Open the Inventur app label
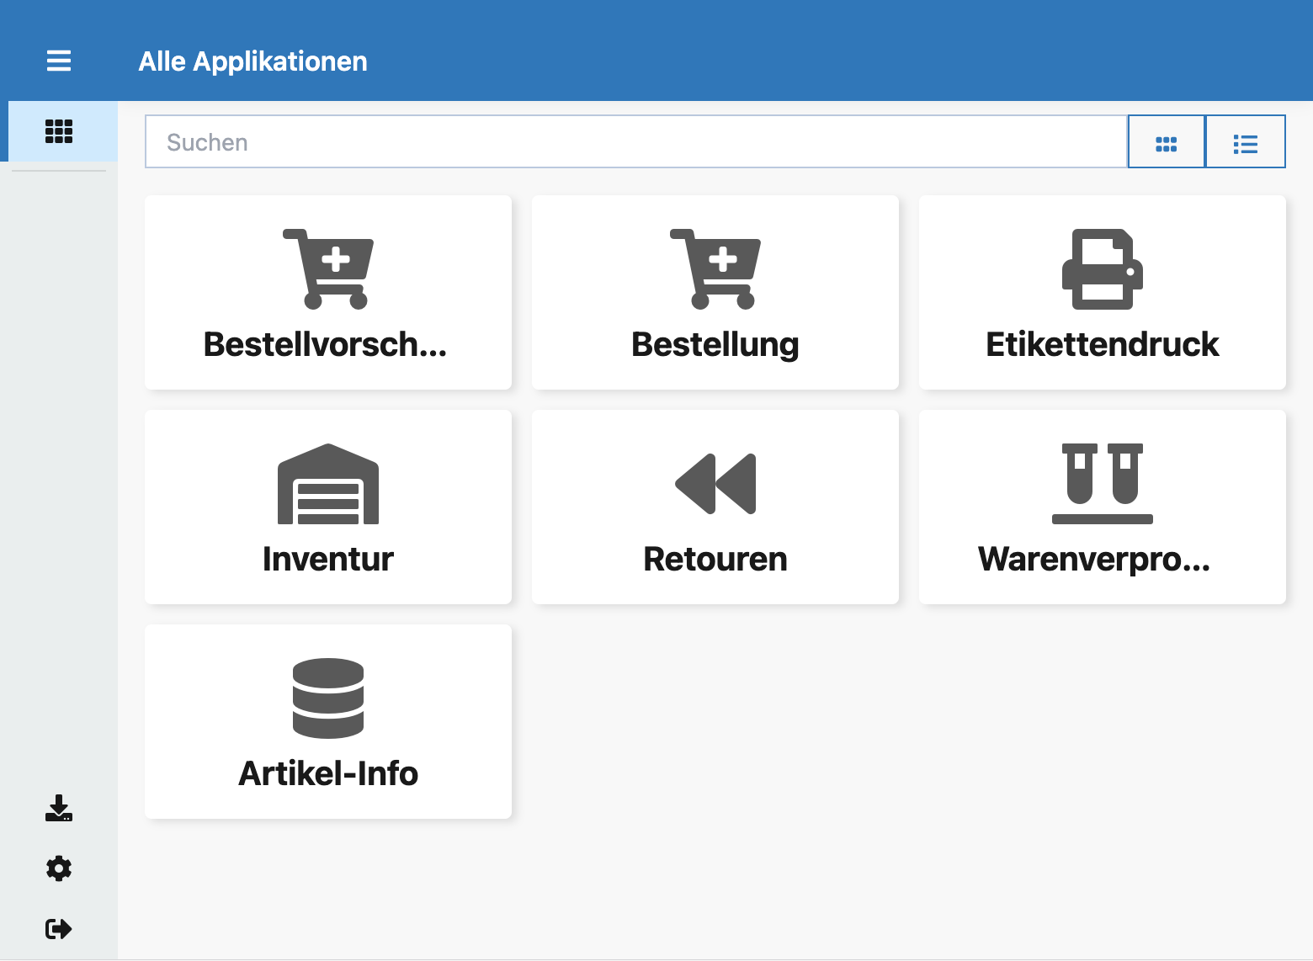 click(328, 560)
